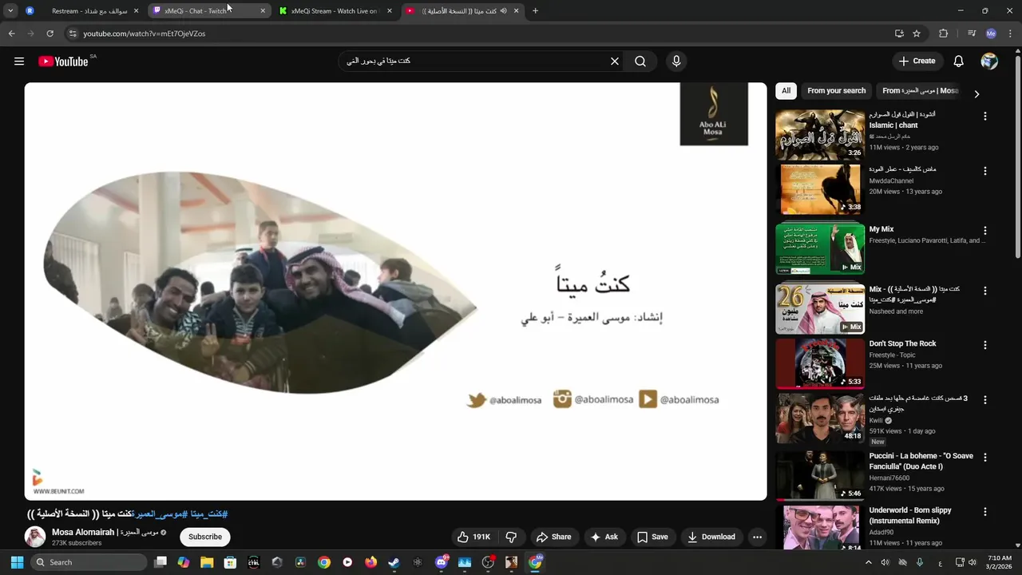Open Steam from the taskbar

[394, 562]
